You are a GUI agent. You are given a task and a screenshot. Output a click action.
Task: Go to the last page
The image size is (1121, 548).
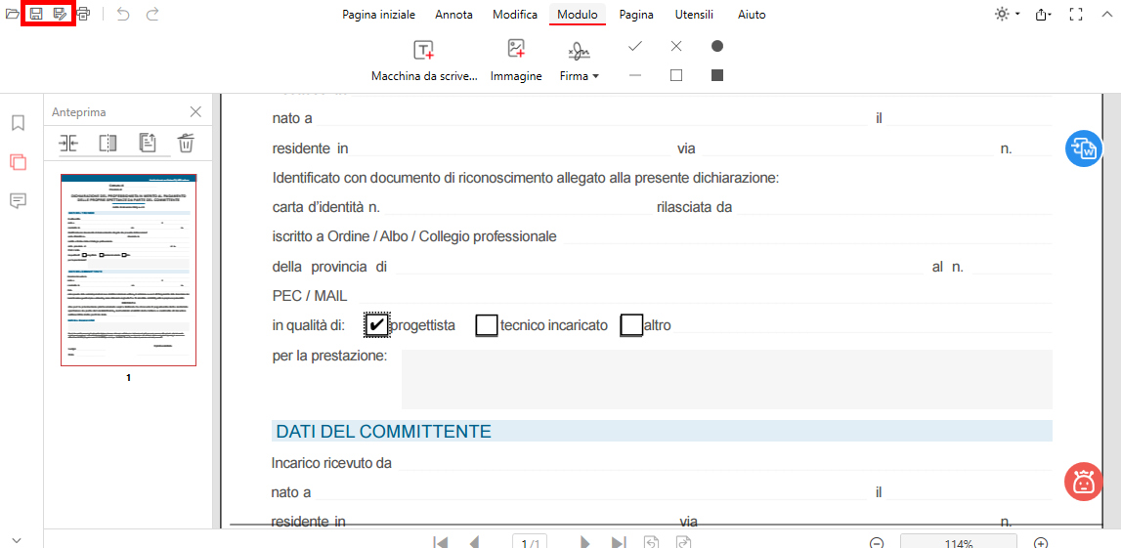(x=619, y=542)
